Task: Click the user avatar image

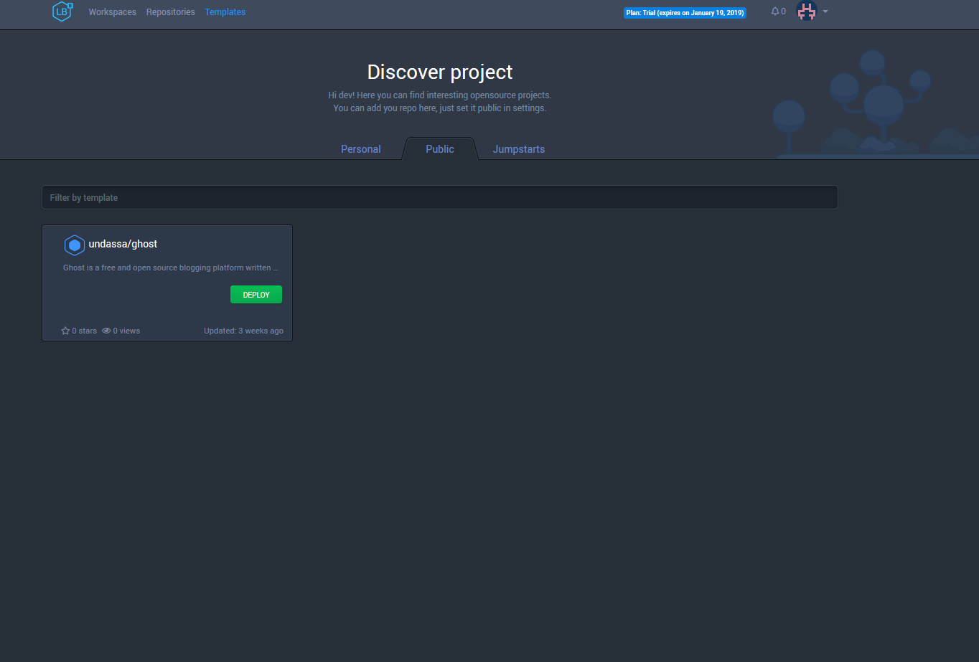Action: [x=807, y=11]
